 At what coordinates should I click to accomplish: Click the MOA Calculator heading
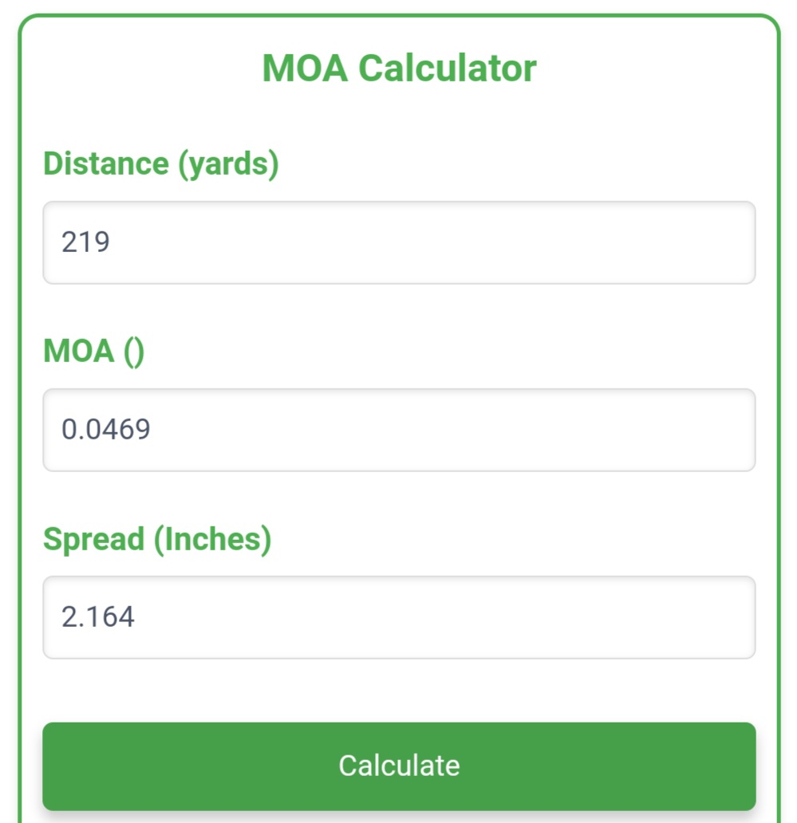click(x=399, y=69)
